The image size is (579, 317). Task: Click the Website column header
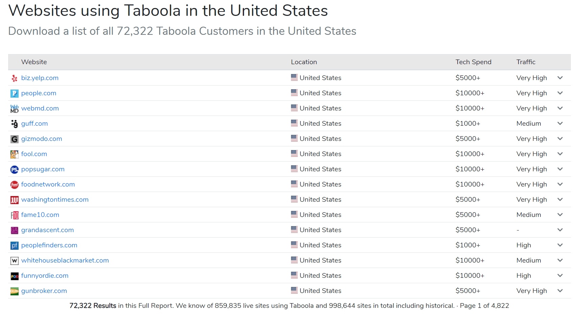[34, 62]
